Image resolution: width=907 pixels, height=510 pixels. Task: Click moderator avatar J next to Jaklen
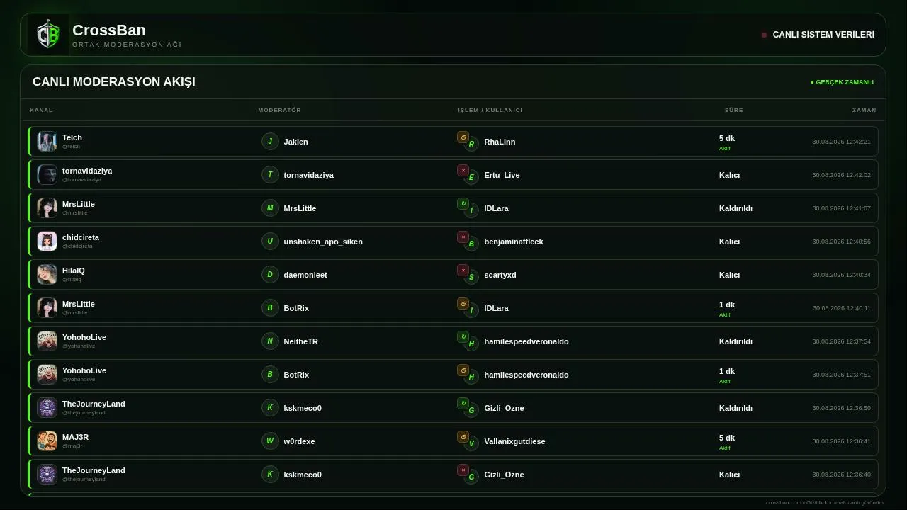[x=270, y=142]
